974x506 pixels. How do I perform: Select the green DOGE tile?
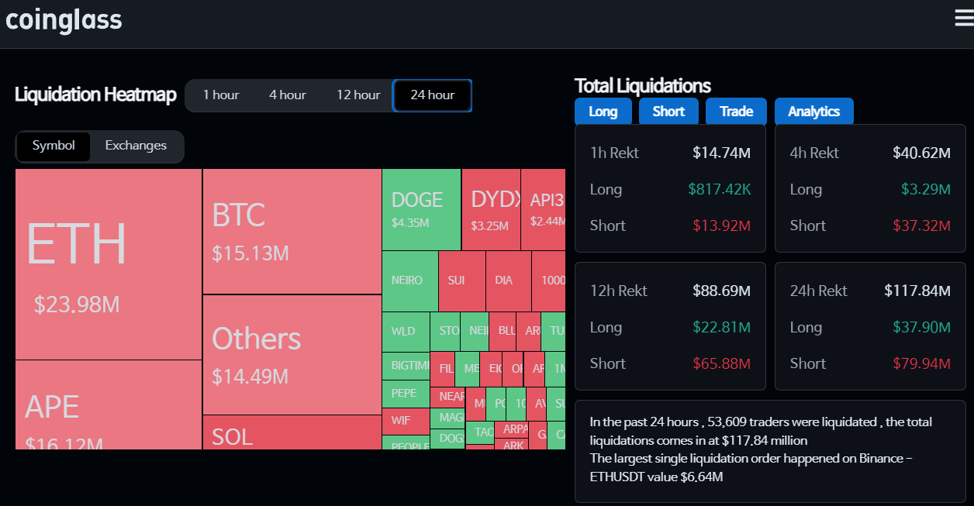point(420,209)
